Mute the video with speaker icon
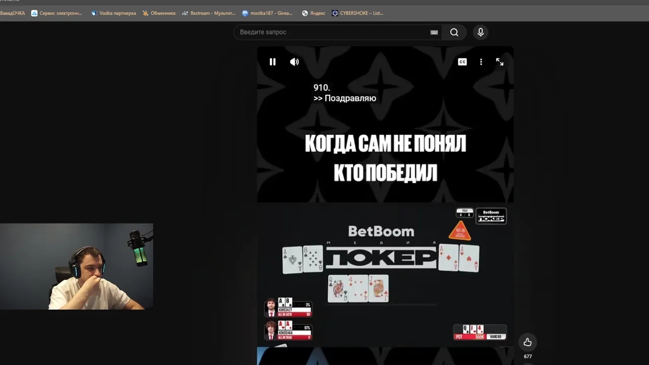Image resolution: width=649 pixels, height=365 pixels. [x=295, y=62]
